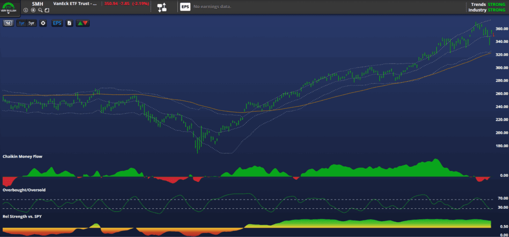Select the 1yr timeframe tab
The width and height of the screenshot is (509, 237).
[x=22, y=23]
